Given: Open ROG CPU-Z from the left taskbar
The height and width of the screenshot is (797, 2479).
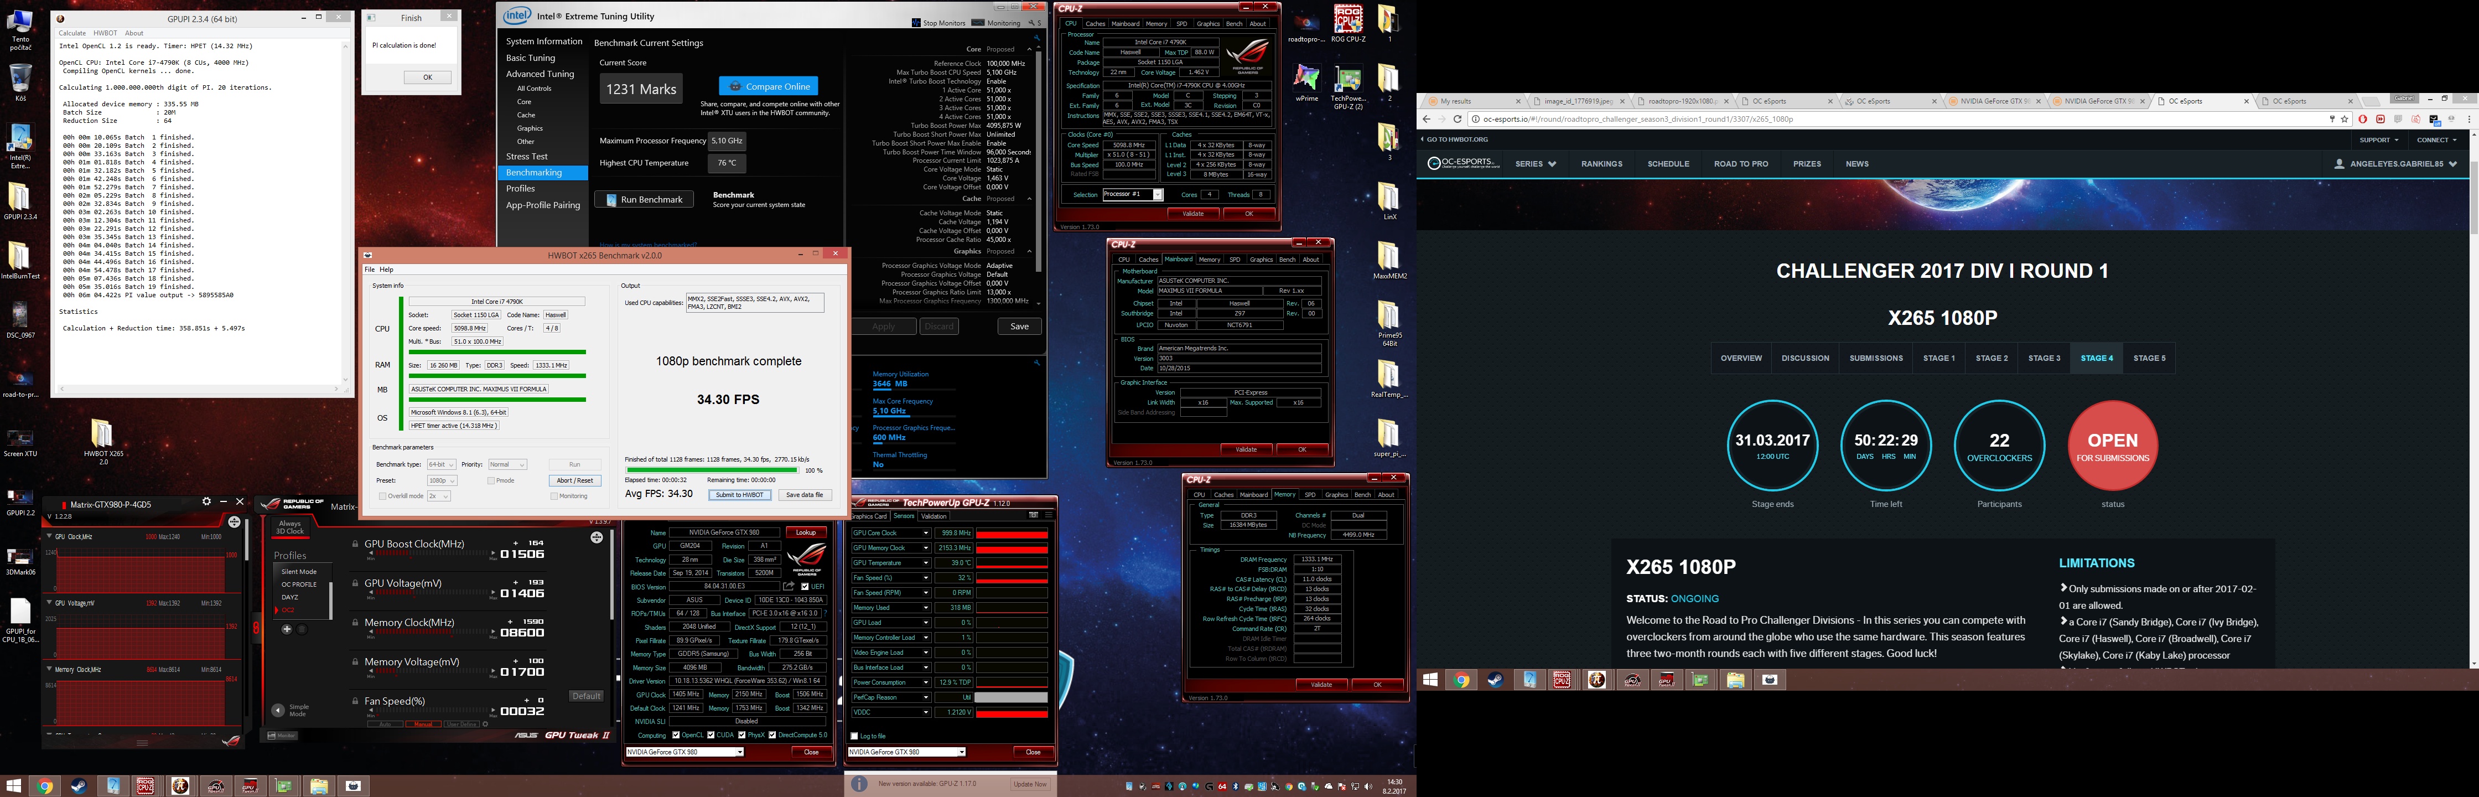Looking at the screenshot, I should coord(146,786).
